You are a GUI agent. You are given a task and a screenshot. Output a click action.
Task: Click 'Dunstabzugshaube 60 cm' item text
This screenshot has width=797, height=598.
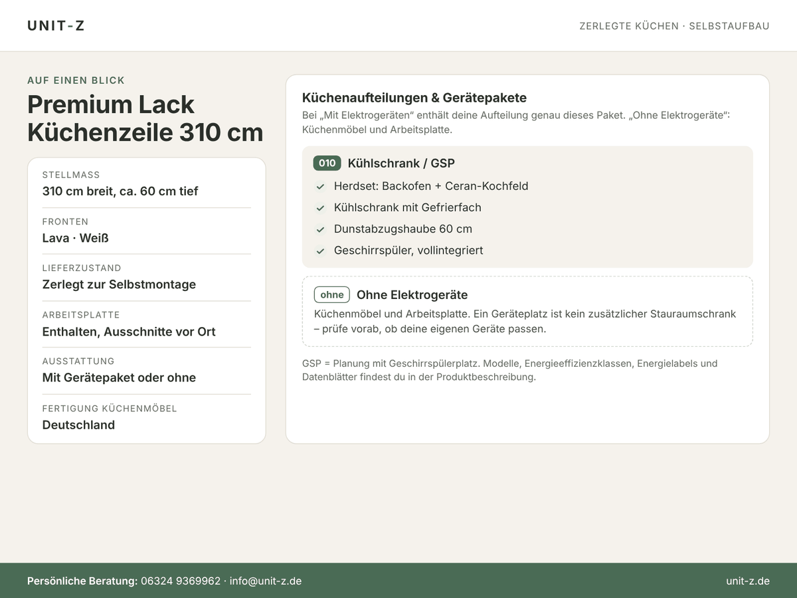403,229
